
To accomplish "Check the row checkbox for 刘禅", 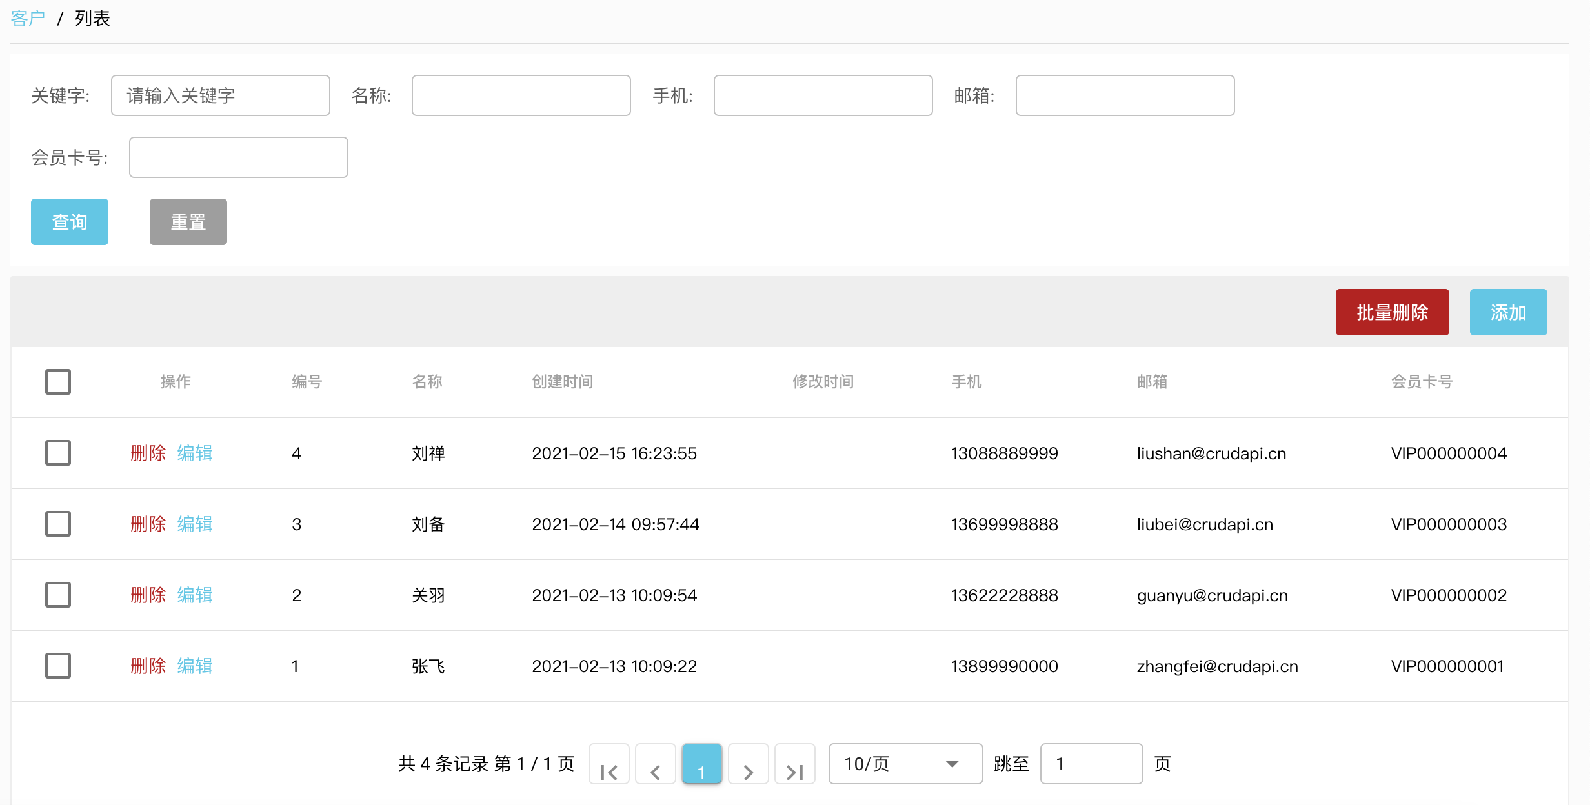I will click(x=58, y=453).
